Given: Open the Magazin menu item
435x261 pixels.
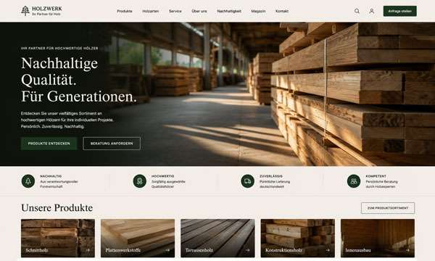Looking at the screenshot, I should click(x=258, y=11).
